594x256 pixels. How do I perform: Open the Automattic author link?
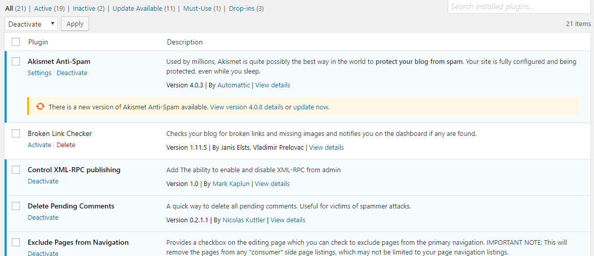point(234,85)
